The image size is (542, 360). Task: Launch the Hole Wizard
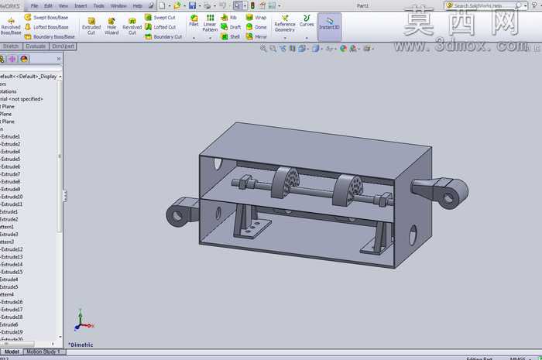pyautogui.click(x=111, y=26)
